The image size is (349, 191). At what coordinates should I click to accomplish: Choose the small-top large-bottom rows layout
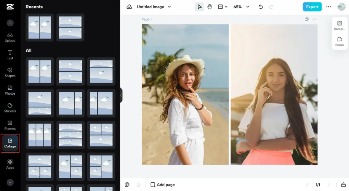[x=101, y=71]
